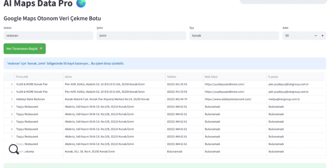Click the medya@rangroup.com.tr email cell
The width and height of the screenshot is (333, 168).
(x=284, y=99)
